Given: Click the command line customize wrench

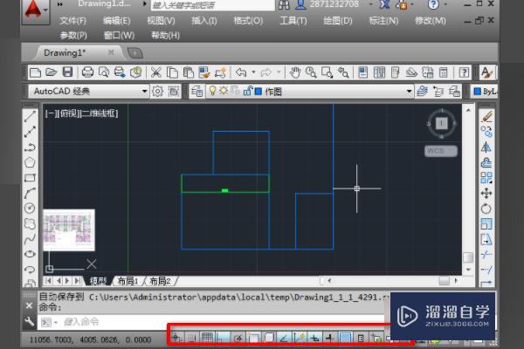Looking at the screenshot, I should 29,322.
